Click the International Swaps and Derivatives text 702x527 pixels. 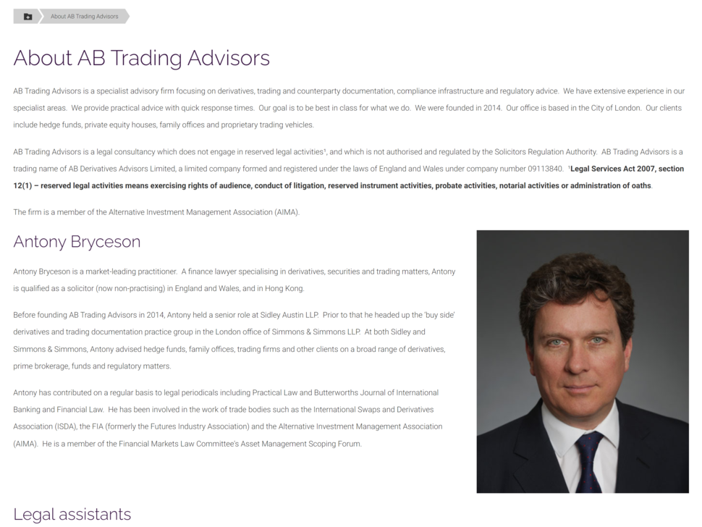373,410
